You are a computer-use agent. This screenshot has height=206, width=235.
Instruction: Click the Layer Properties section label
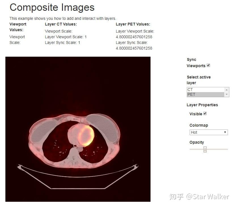coord(202,105)
